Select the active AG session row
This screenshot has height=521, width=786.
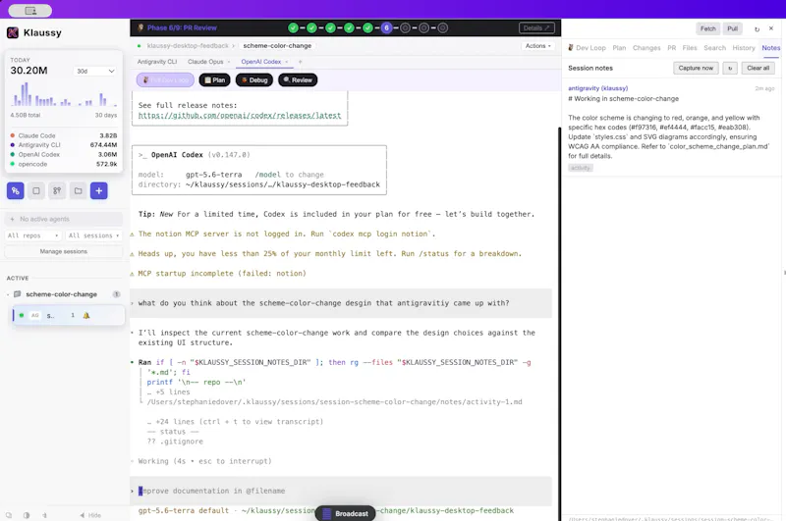[68, 315]
